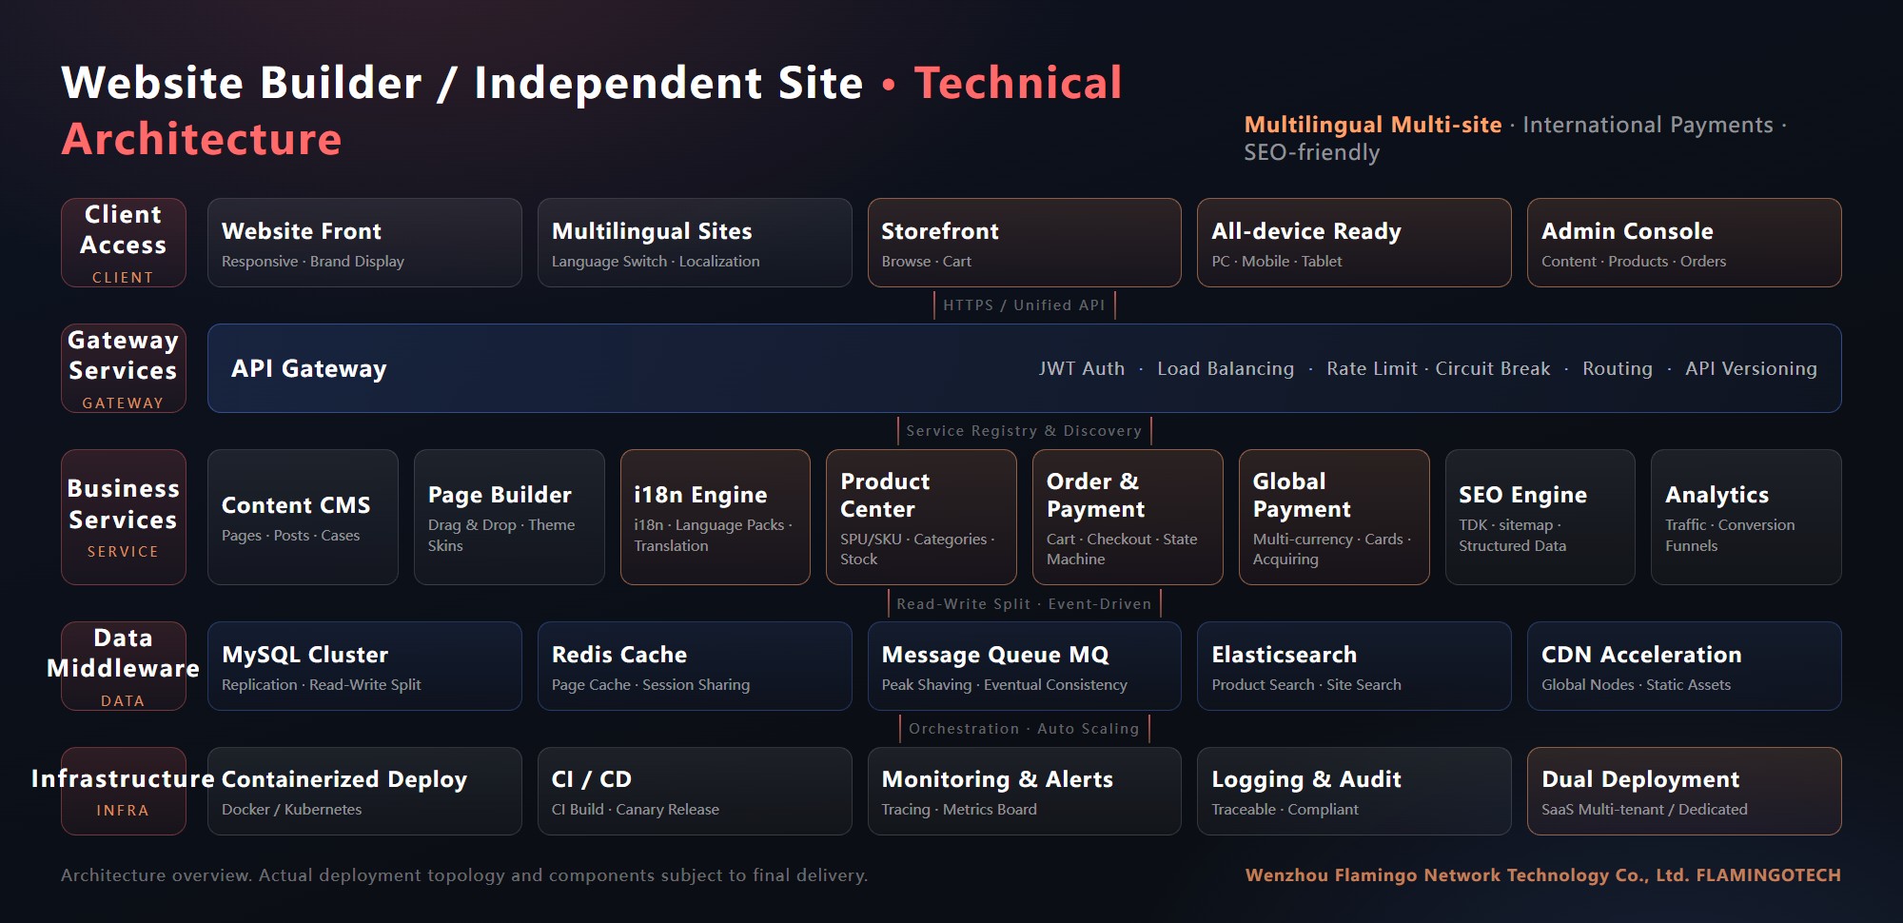Open the Content CMS card
Viewport: 1903px width, 923px height.
point(303,517)
